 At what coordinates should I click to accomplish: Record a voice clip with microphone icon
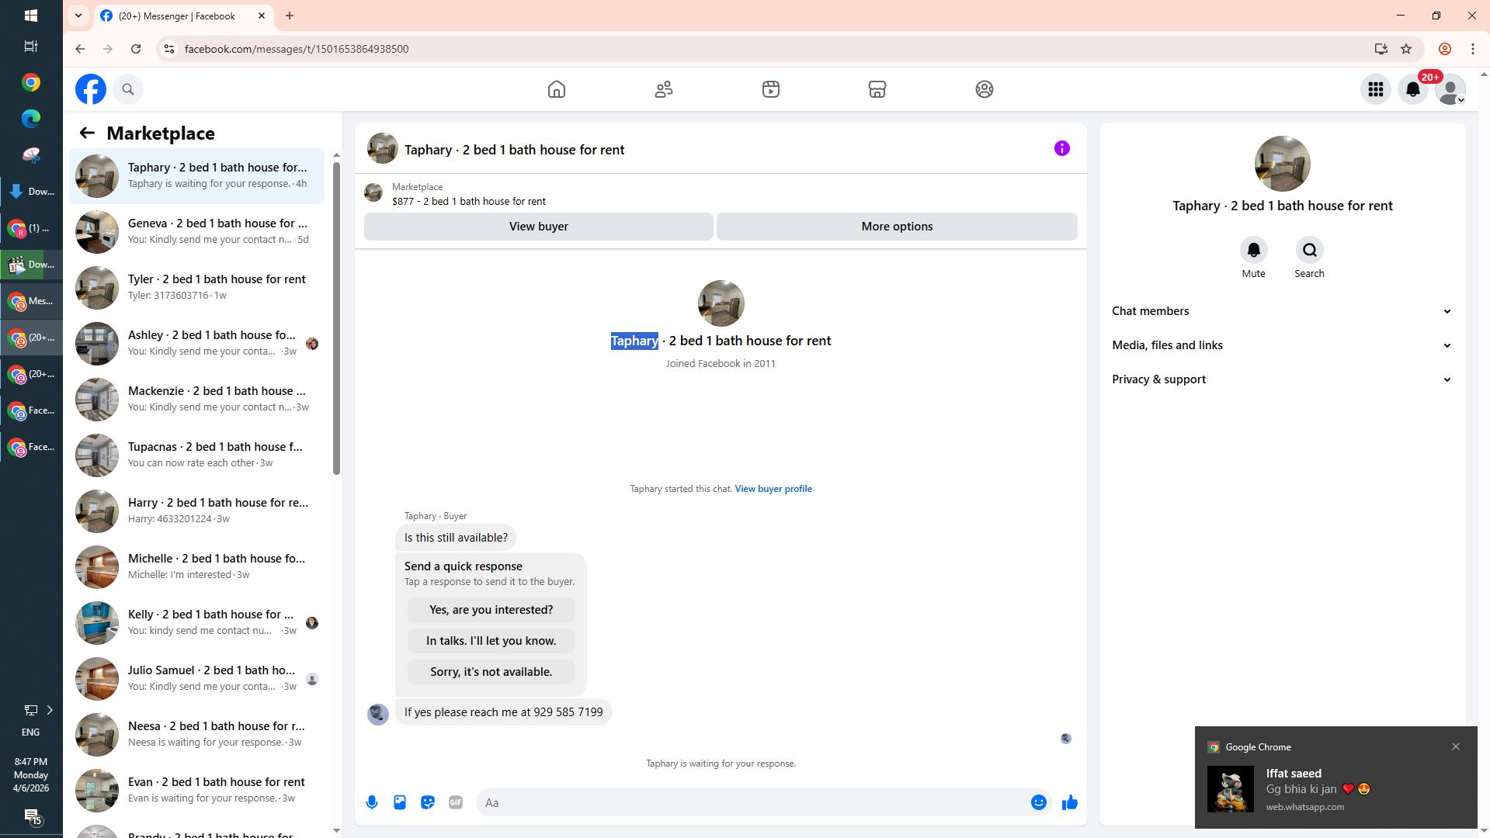click(x=372, y=802)
